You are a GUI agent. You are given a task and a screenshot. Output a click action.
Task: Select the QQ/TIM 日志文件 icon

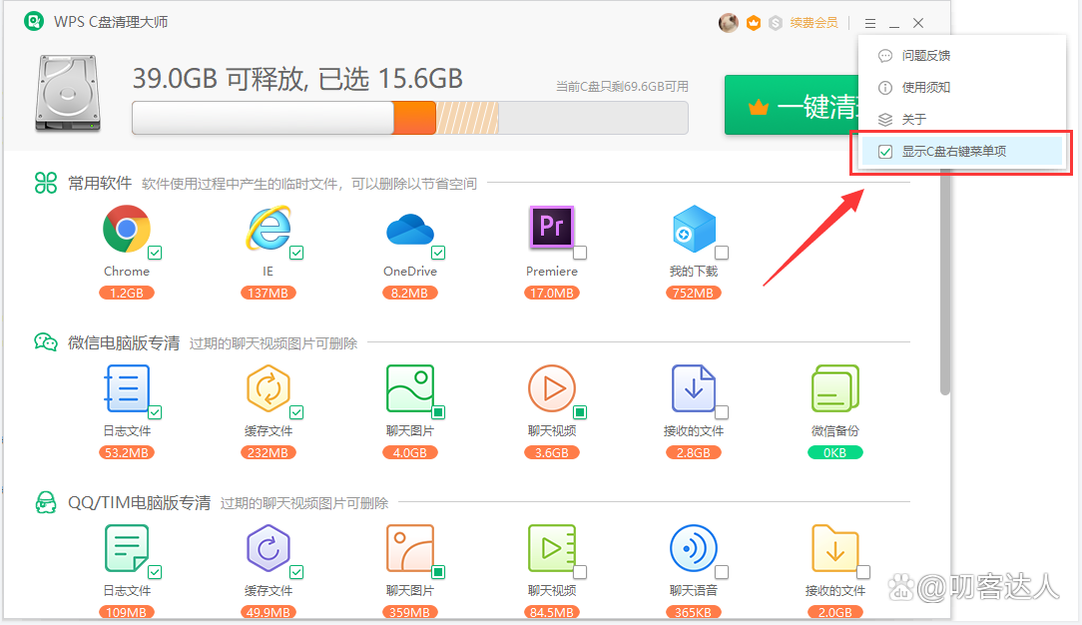[127, 548]
